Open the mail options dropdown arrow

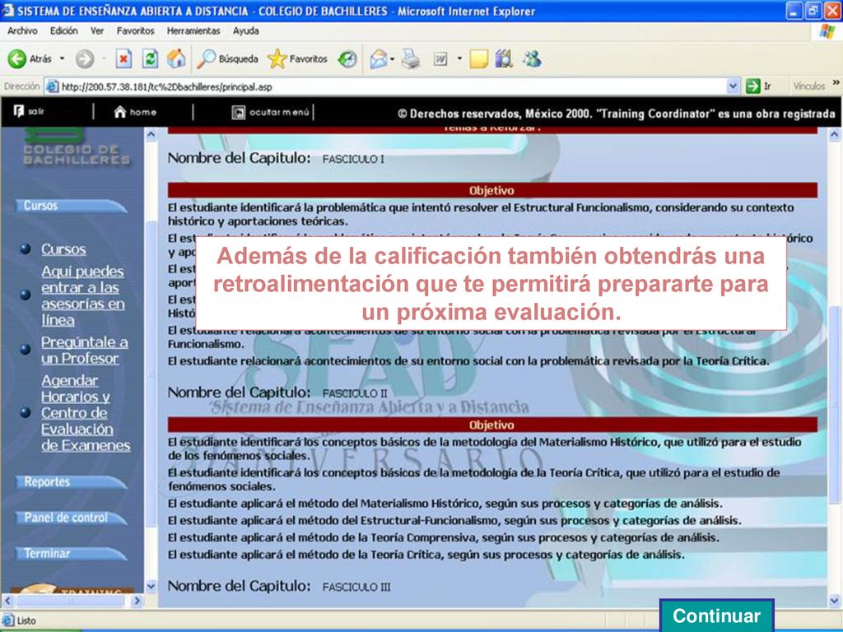(392, 59)
